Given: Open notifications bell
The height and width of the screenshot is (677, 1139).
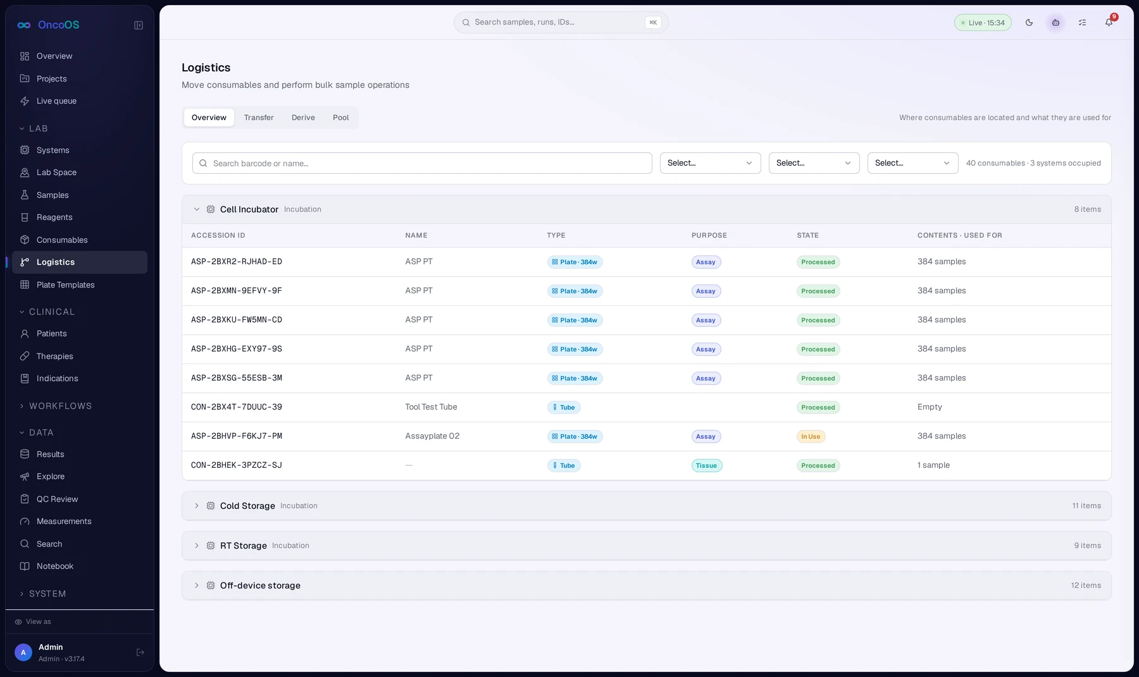Looking at the screenshot, I should [1109, 23].
